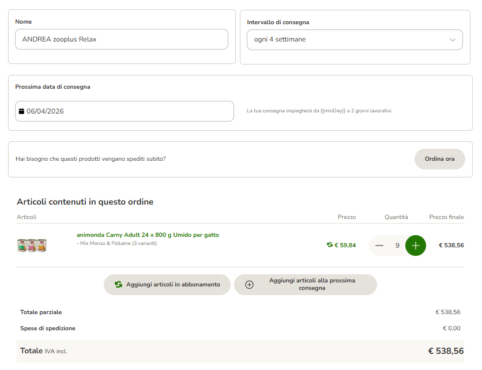
Task: Click the green subscription icon beside € 59,84
Action: (330, 245)
